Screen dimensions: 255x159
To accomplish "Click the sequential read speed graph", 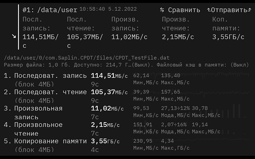I will point(191,93).
